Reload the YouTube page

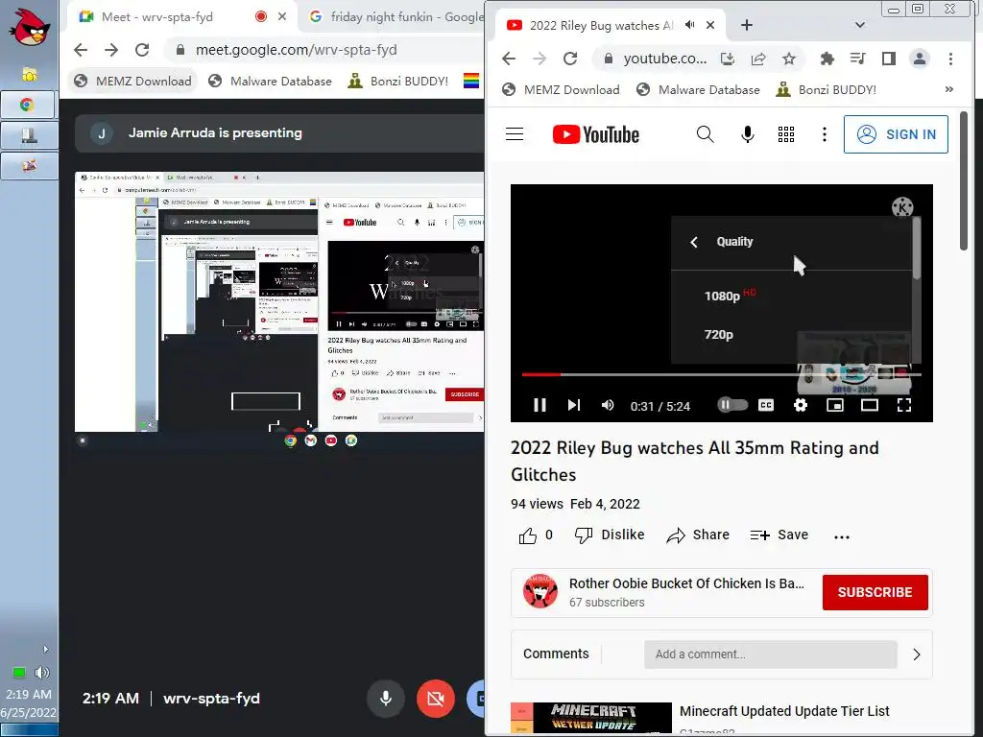[570, 59]
